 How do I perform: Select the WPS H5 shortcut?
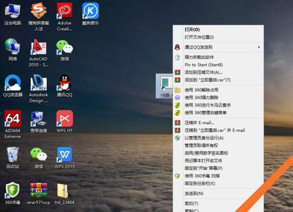64,121
